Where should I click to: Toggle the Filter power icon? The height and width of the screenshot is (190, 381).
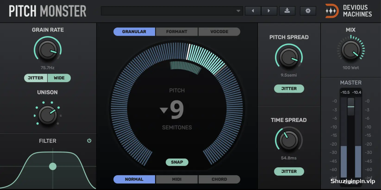tap(89, 141)
